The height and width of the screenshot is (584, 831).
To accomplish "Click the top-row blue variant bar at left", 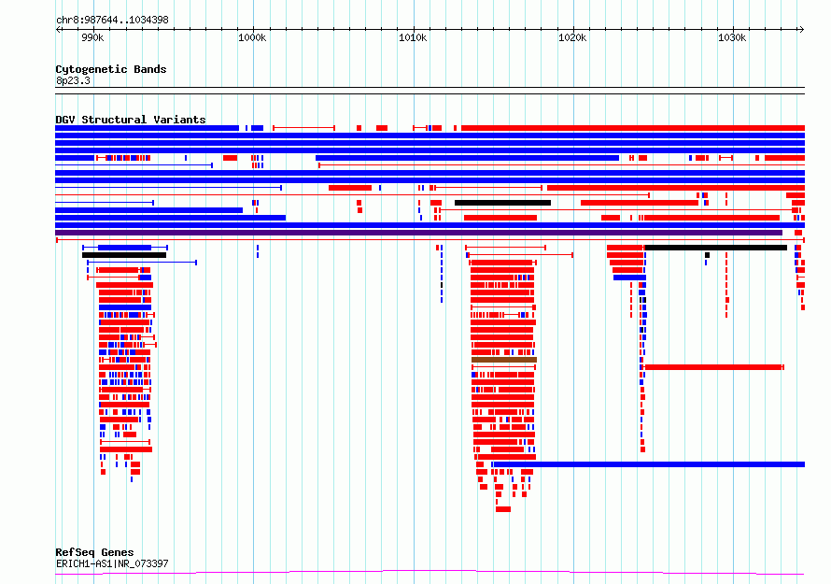I will click(147, 128).
